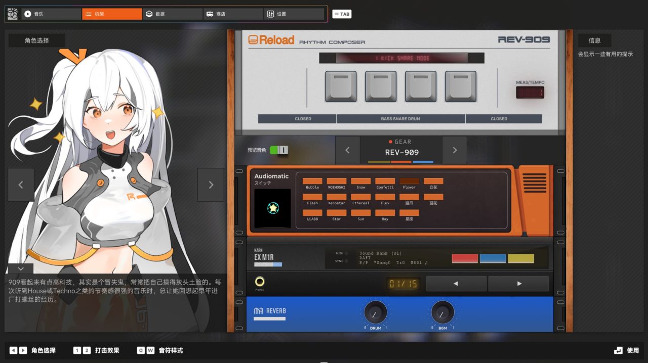
Task: Click the DRUM reverb knob
Action: click(376, 313)
